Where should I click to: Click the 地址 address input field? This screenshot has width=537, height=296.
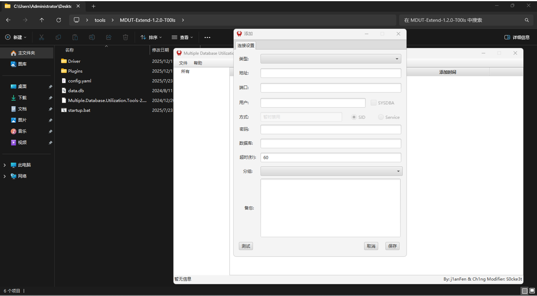(331, 73)
